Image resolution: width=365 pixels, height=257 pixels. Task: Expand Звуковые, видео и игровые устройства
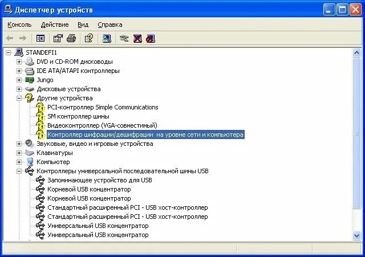coord(19,144)
